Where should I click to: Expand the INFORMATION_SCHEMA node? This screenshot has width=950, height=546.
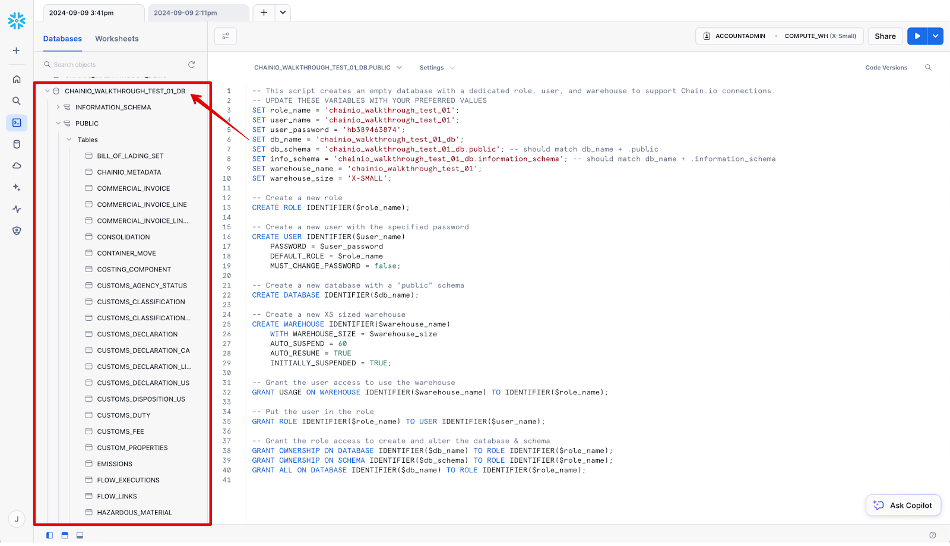coord(58,108)
